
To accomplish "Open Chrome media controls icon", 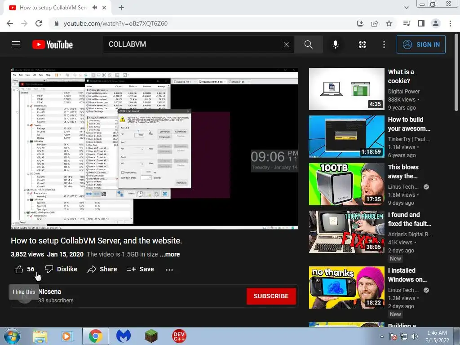I will tap(407, 23).
